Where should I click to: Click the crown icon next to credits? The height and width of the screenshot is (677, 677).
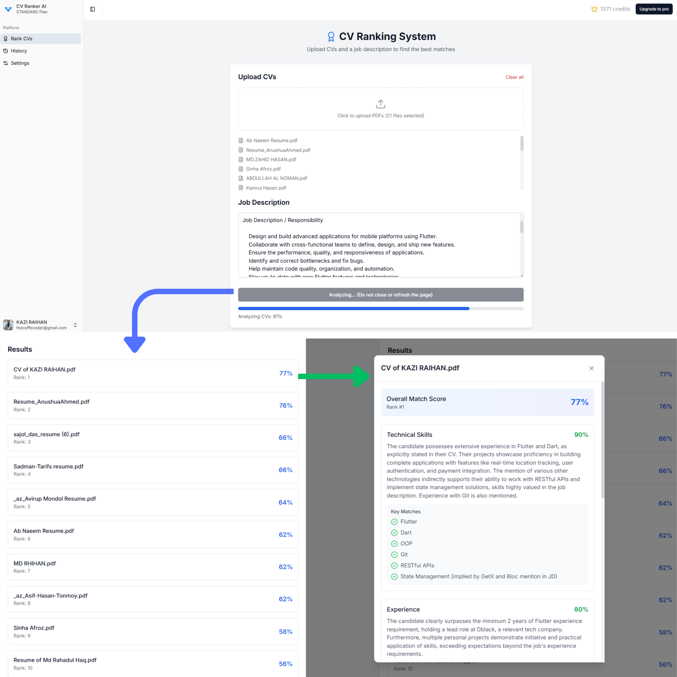coord(595,9)
